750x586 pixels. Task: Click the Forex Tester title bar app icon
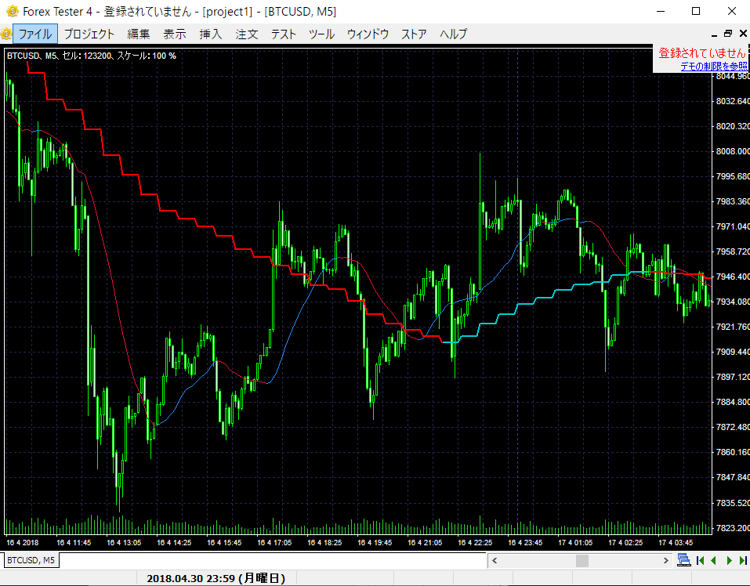pos(12,11)
